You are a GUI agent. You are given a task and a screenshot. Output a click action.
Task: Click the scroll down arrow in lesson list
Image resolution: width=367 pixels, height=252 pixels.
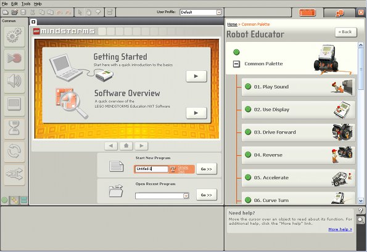point(361,201)
